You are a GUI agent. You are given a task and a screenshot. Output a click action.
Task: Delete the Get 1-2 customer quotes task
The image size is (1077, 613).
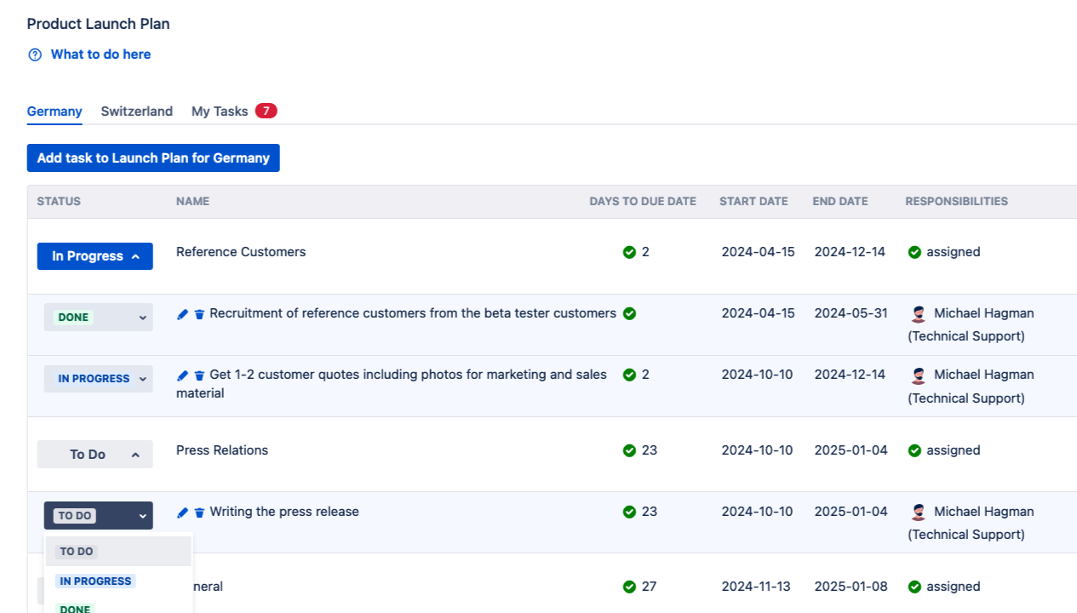199,375
